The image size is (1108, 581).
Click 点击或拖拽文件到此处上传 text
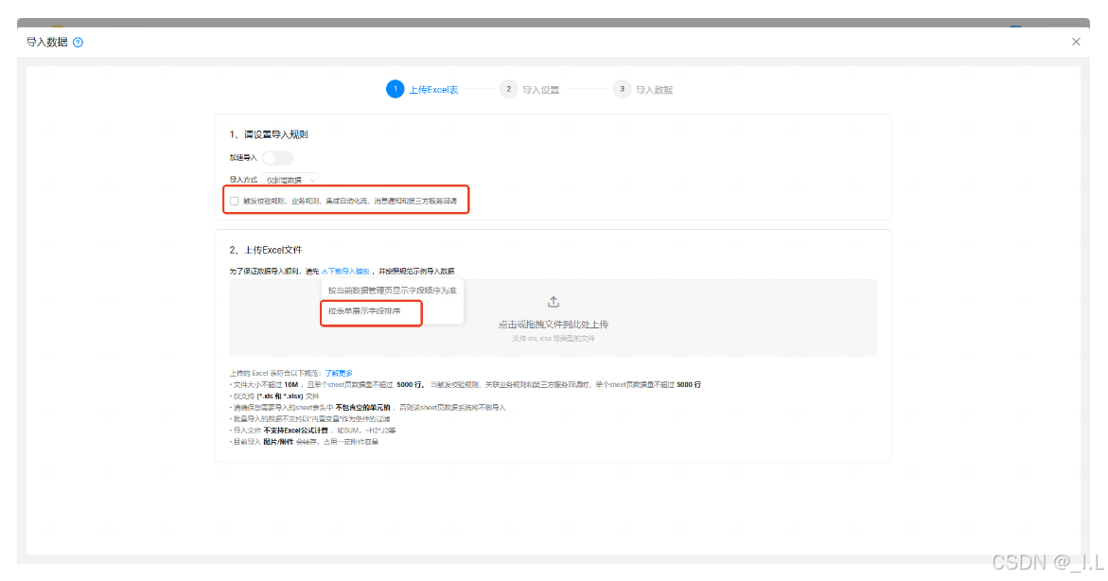(554, 325)
